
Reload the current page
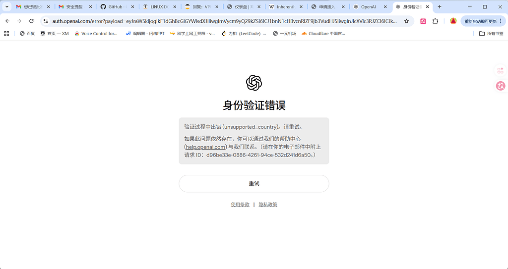[31, 21]
